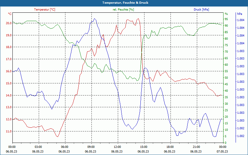This screenshot has height=155, width=248.
Task: Click the chart title 'Temperatur, Feuchte & Druck'
Action: tap(125, 3)
